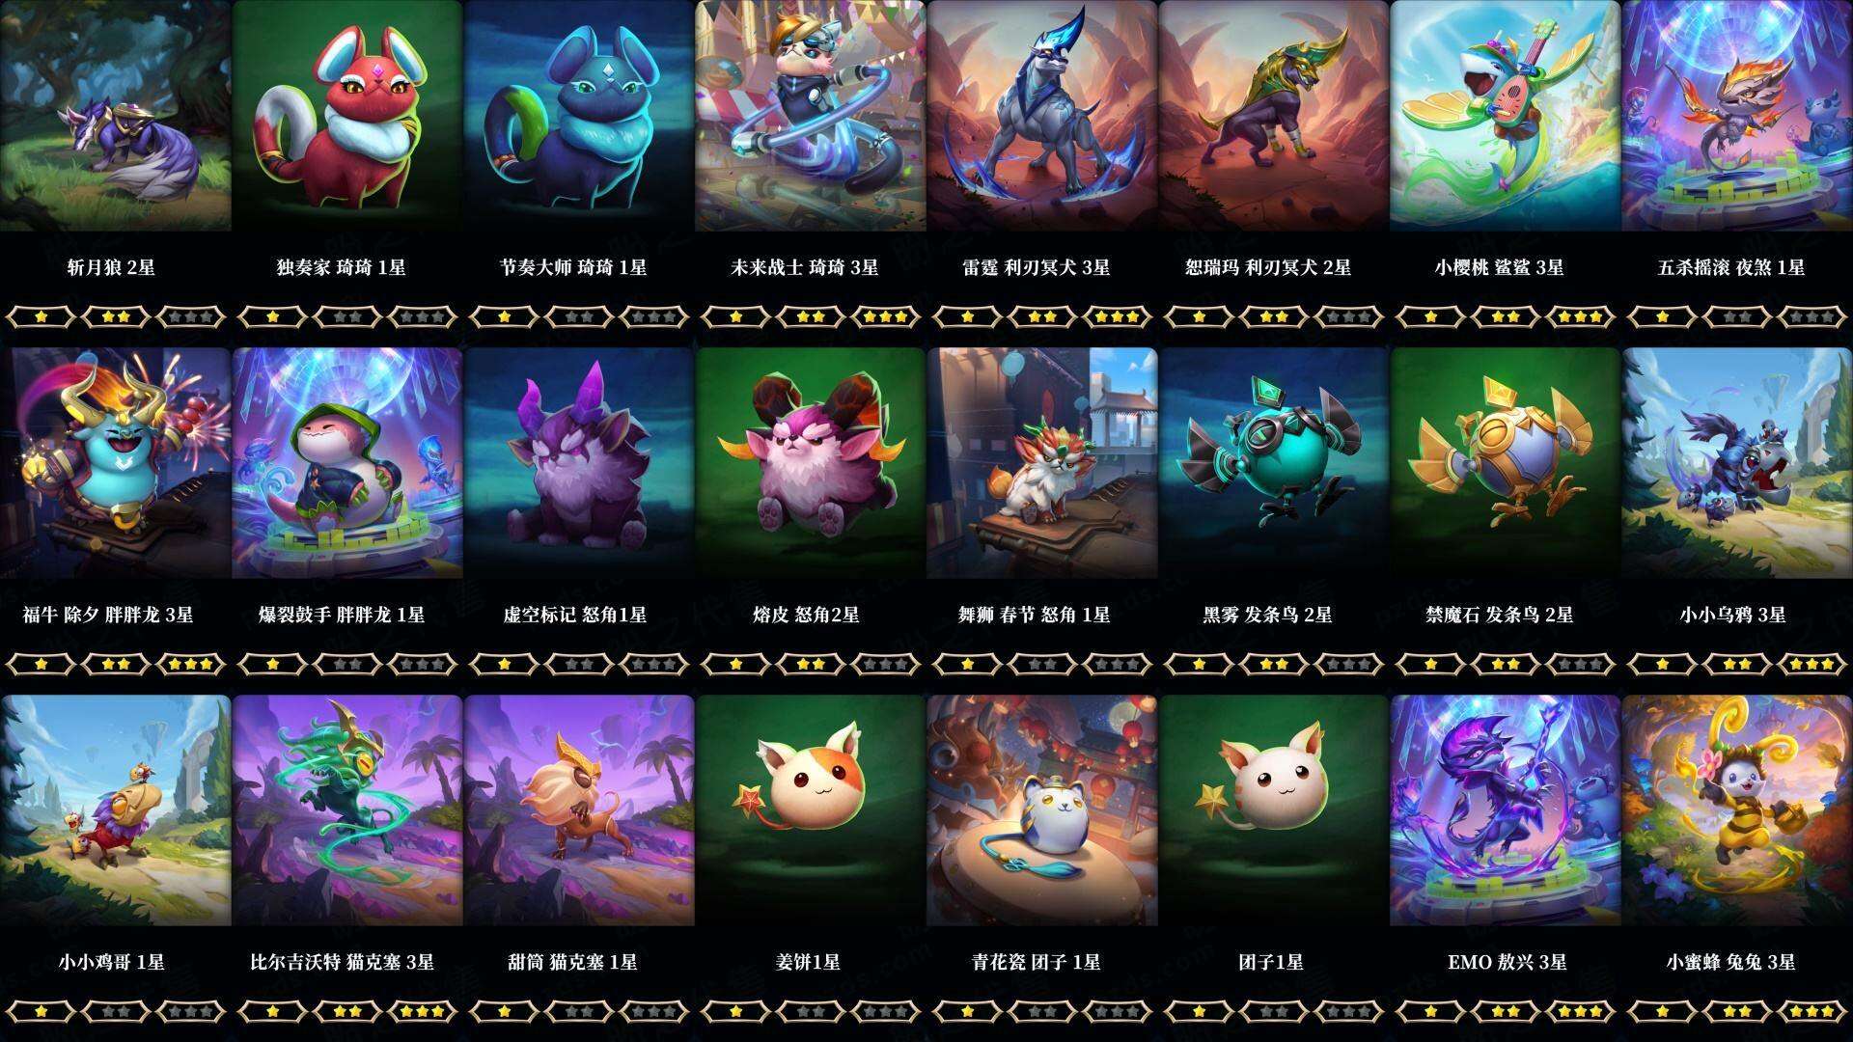Click the 比尔吉沃特 猫克塞 3星 label

[x=343, y=962]
